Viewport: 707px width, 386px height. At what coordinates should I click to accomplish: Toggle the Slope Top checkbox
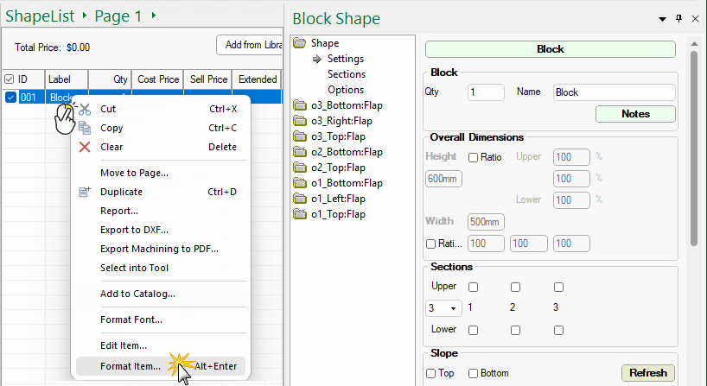431,373
